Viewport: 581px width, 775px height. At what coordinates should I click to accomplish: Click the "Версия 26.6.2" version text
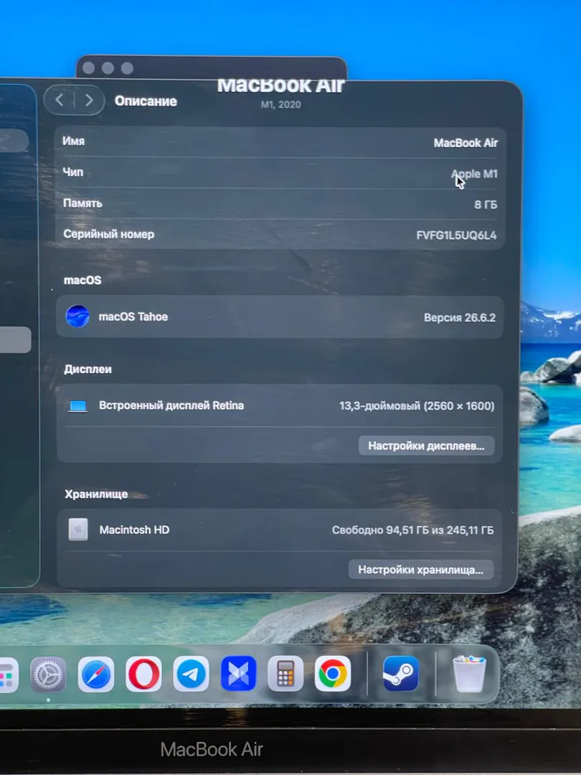click(460, 317)
